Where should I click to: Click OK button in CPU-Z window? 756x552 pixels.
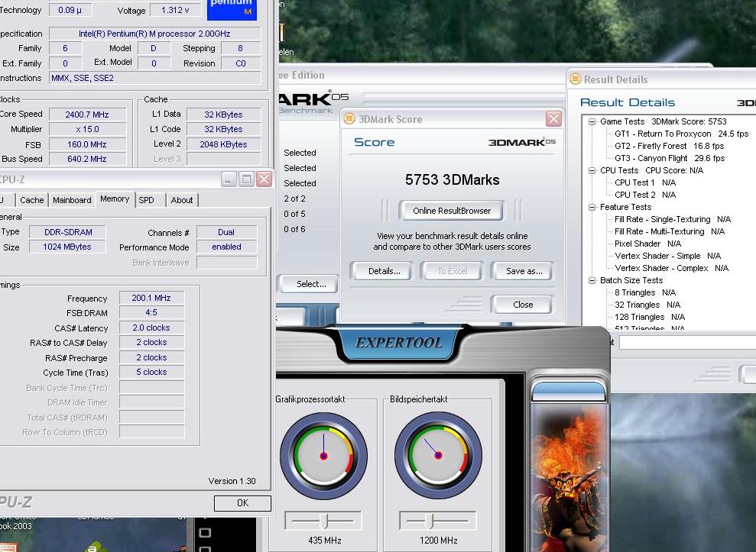(242, 503)
